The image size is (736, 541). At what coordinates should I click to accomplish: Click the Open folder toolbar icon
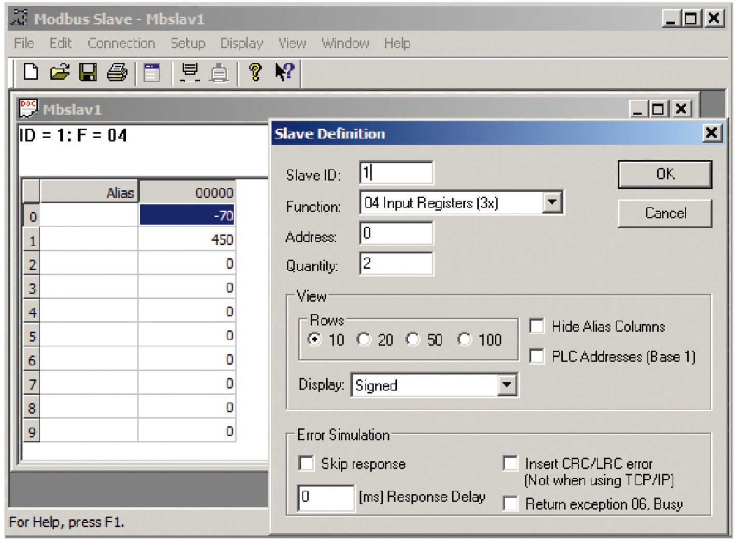[60, 72]
